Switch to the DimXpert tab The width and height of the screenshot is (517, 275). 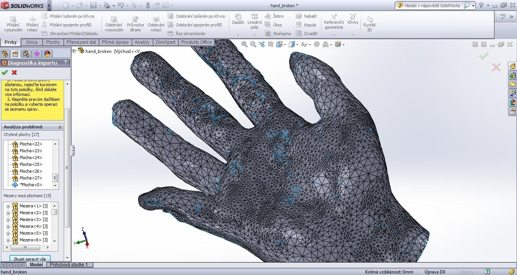tap(166, 42)
